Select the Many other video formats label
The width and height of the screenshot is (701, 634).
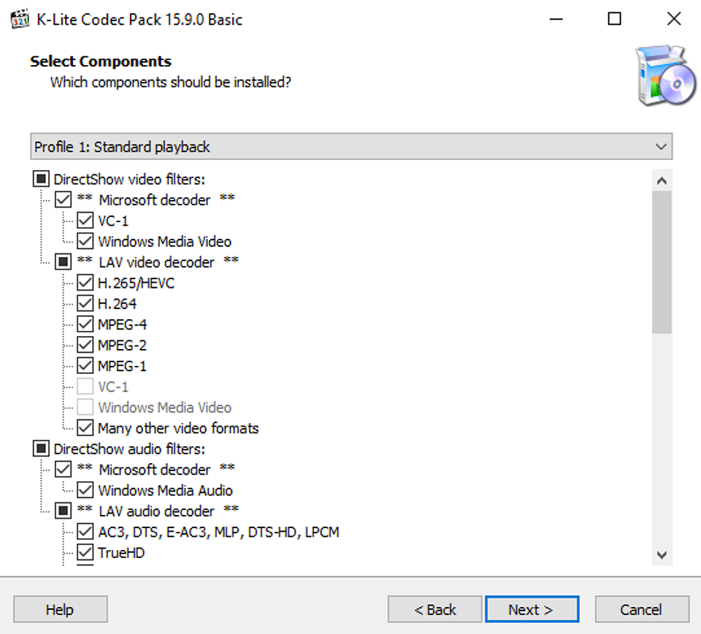tap(178, 428)
